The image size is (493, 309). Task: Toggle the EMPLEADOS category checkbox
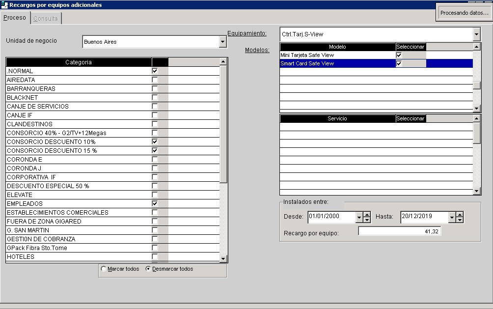pyautogui.click(x=155, y=204)
